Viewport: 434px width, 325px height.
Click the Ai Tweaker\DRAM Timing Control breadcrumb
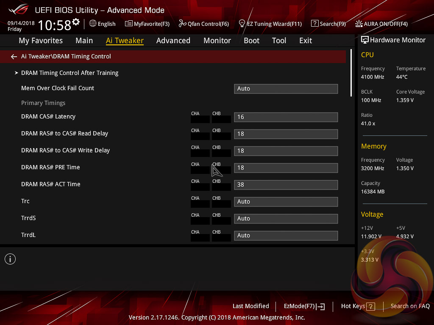click(66, 56)
